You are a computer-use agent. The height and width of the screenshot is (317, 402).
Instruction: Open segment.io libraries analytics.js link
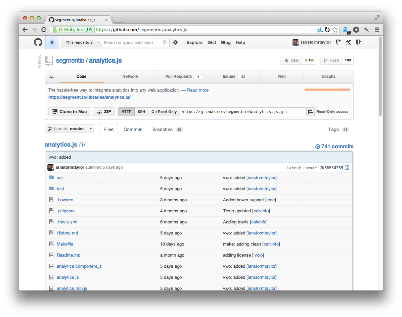point(89,97)
